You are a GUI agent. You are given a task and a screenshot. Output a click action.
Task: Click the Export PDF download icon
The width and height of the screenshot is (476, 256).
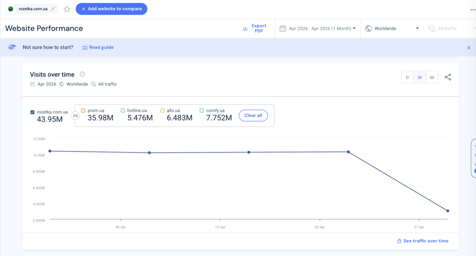click(x=245, y=28)
